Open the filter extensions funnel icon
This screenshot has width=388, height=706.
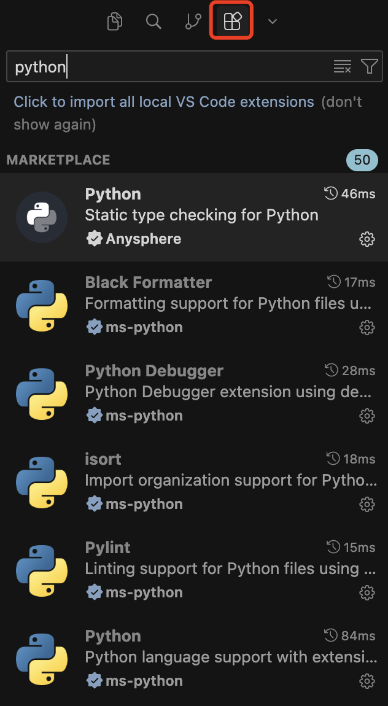[369, 67]
